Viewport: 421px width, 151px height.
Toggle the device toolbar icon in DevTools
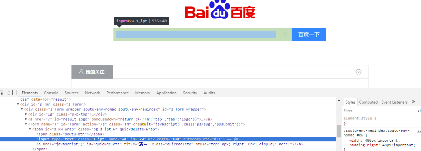coord(10,93)
